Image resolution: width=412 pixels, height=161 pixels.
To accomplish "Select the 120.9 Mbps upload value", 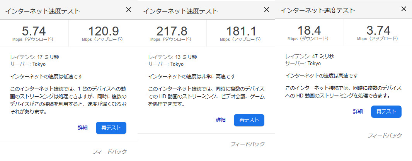I will pyautogui.click(x=103, y=31).
